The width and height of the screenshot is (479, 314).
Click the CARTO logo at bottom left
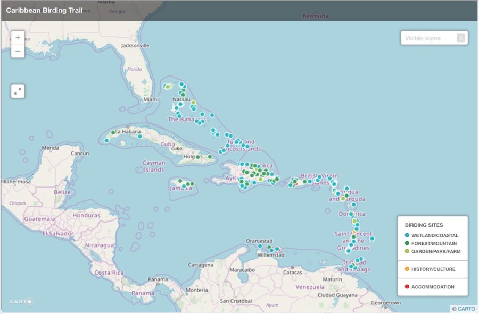[x=21, y=301]
